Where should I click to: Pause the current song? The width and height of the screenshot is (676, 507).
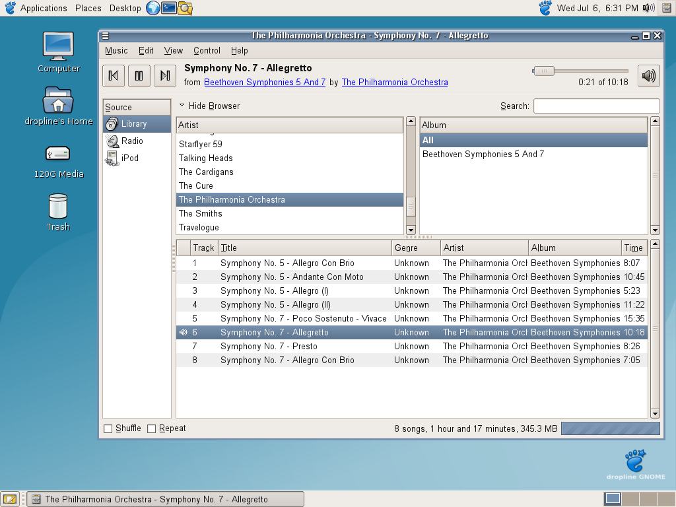point(139,76)
